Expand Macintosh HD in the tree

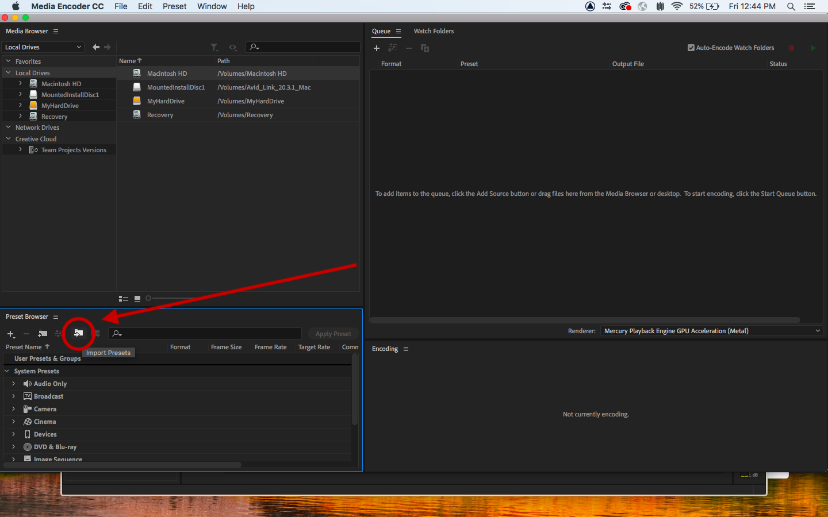(20, 83)
